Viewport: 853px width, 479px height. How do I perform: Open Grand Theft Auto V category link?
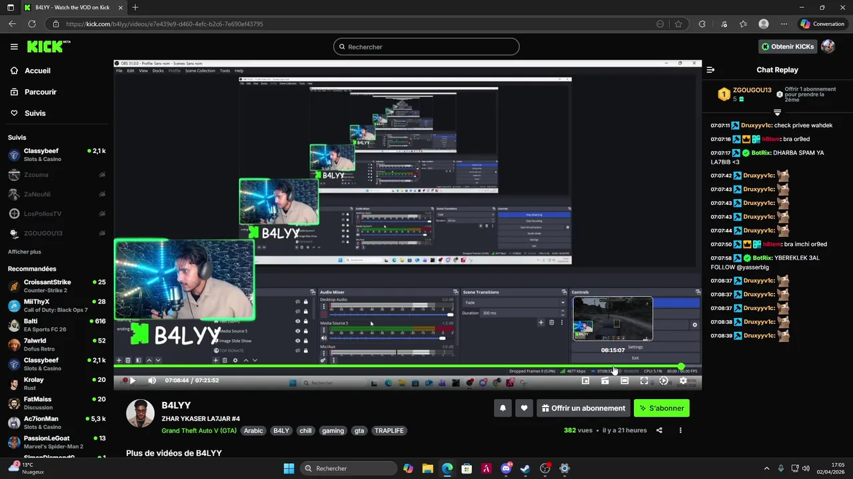coord(199,431)
